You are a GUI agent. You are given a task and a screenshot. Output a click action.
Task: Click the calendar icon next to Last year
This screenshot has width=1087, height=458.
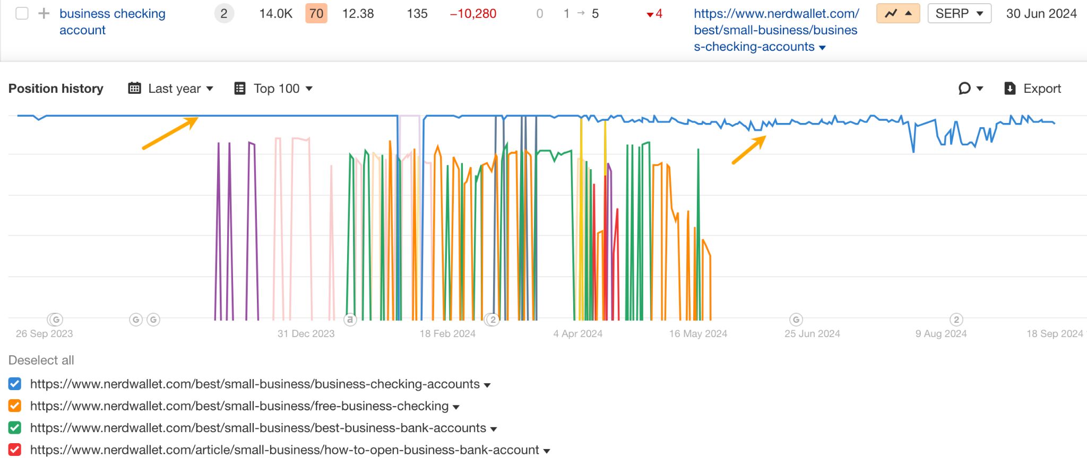coord(135,89)
